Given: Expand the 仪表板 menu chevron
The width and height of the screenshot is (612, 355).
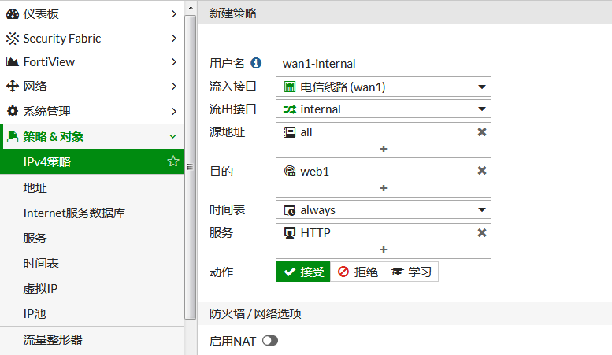Looking at the screenshot, I should (x=174, y=14).
